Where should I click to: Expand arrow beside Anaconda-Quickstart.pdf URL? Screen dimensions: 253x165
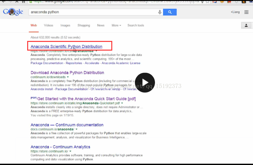tap(122, 103)
